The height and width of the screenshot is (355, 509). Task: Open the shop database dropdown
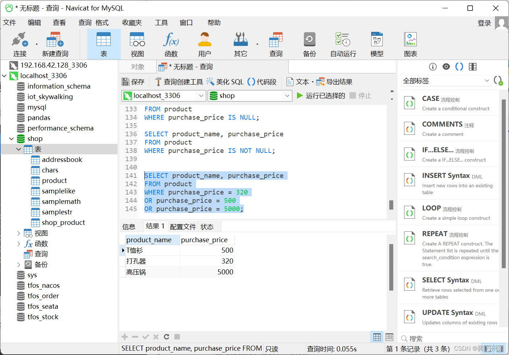point(287,96)
